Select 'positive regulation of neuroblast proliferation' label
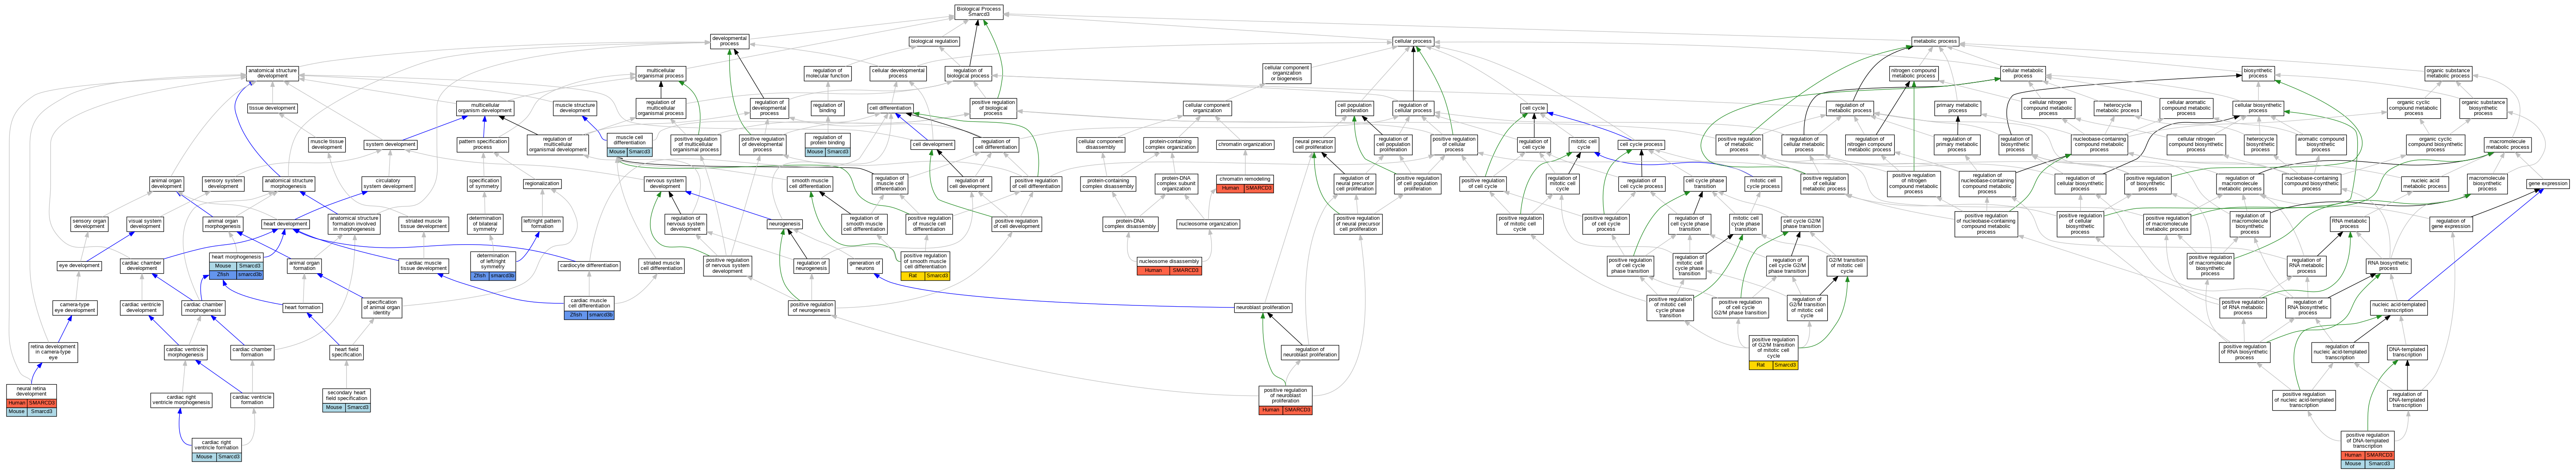Screen dimensions: 2576x473 point(1285,395)
